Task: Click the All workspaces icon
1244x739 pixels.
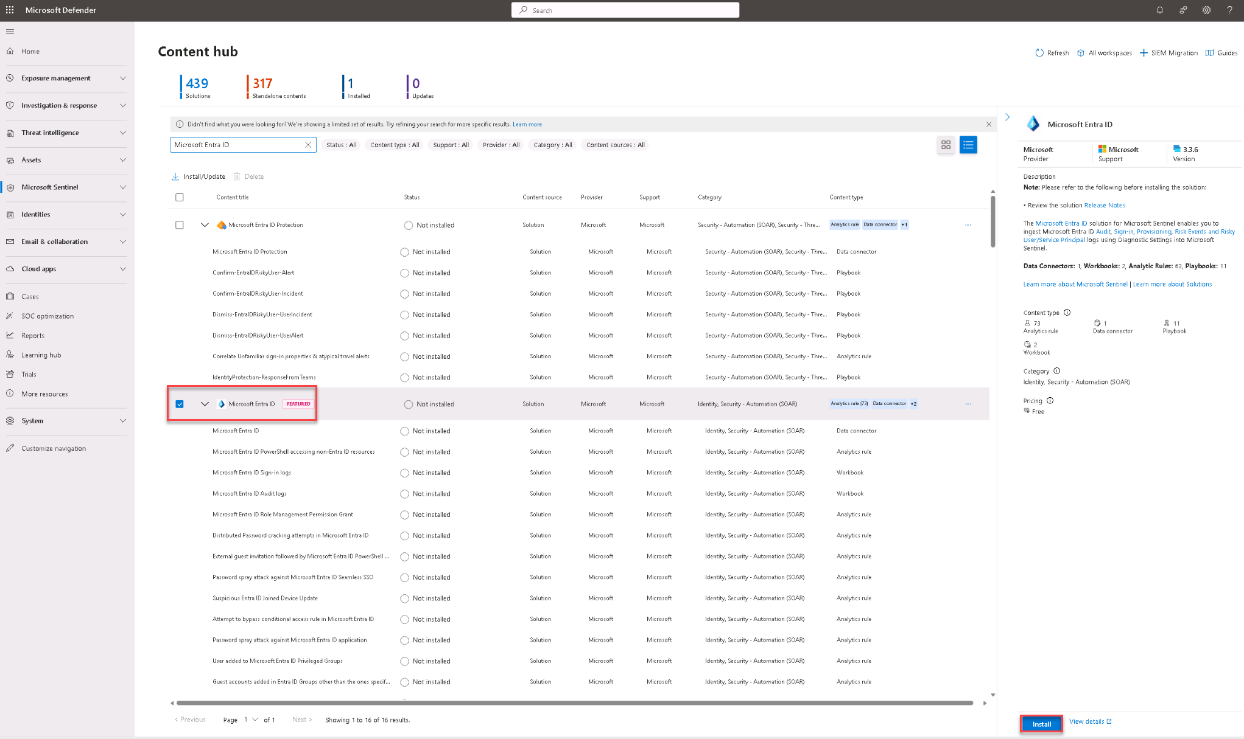Action: 1080,53
